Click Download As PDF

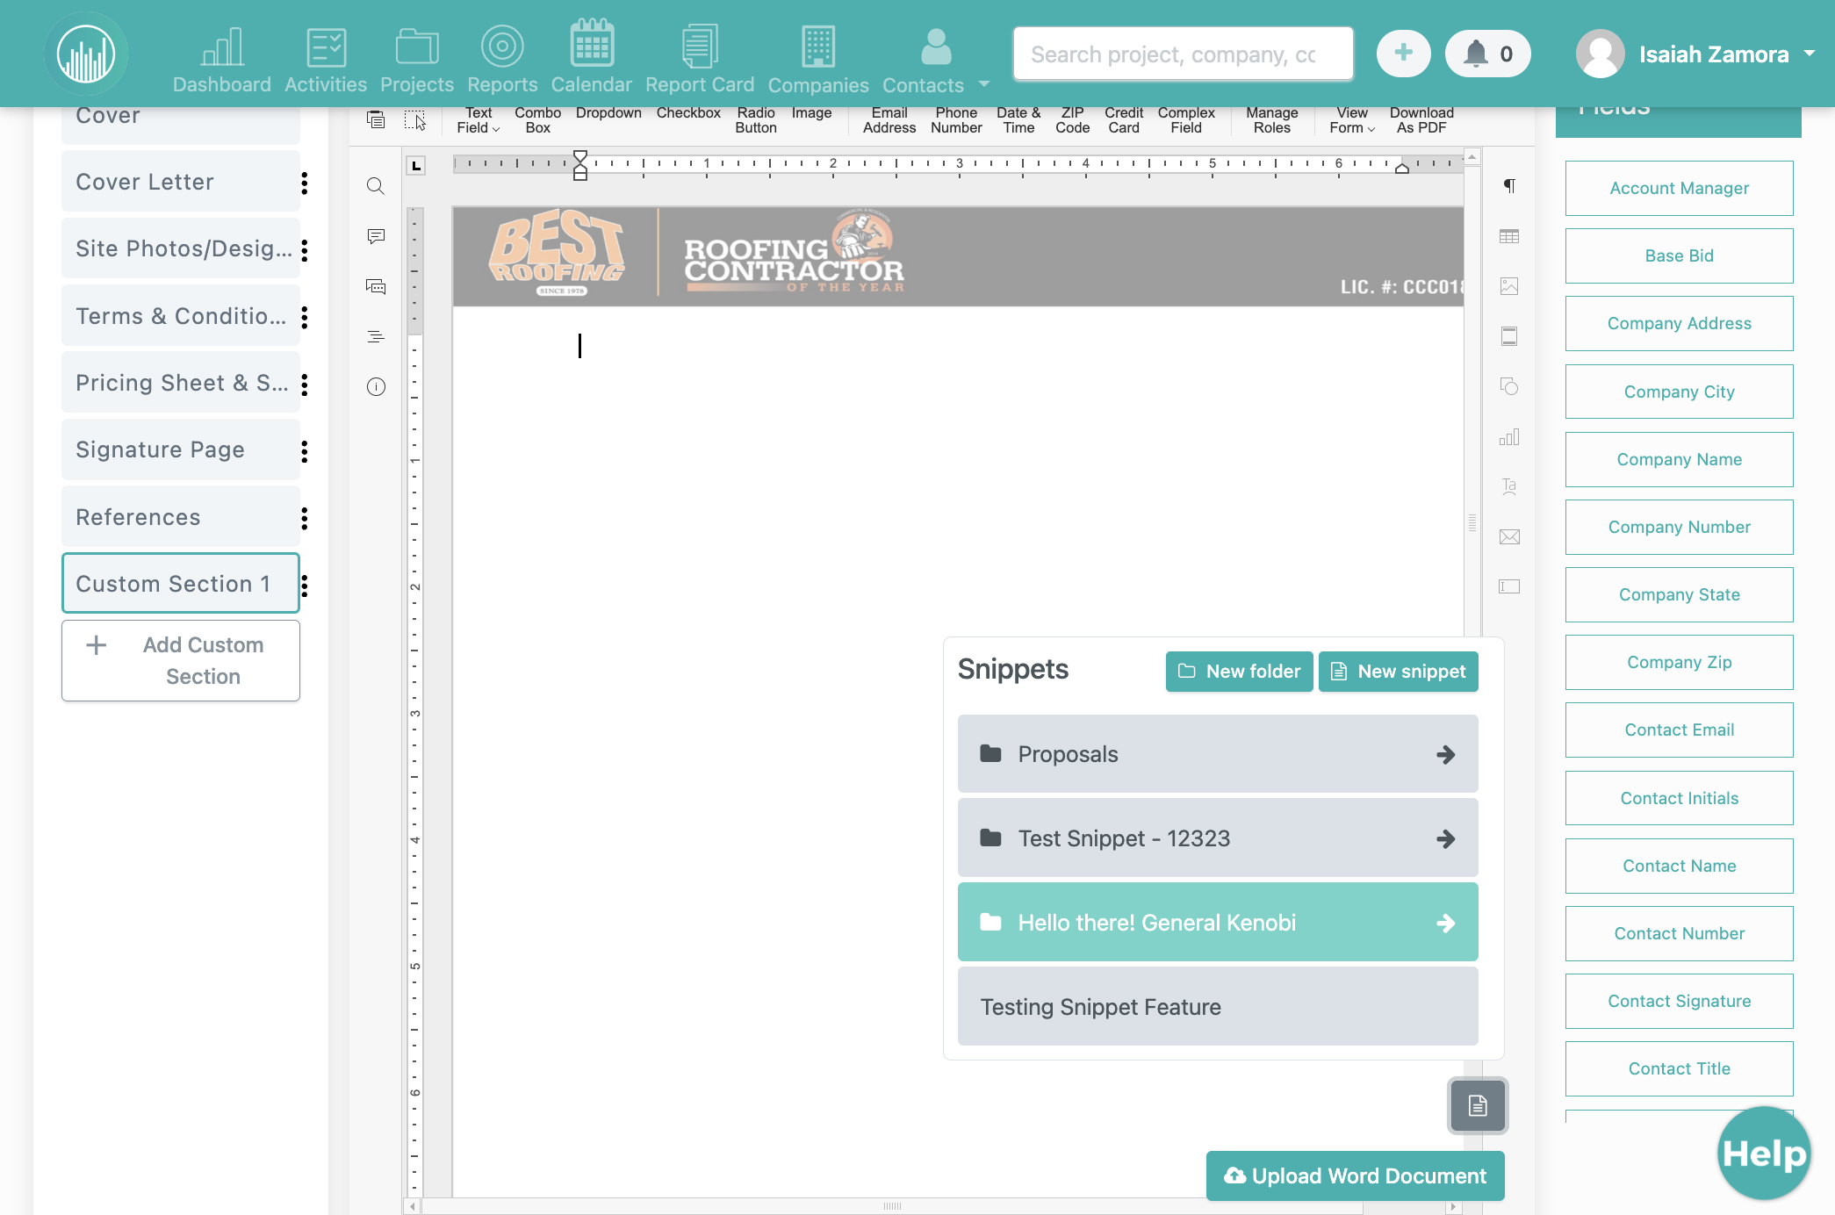click(x=1421, y=120)
